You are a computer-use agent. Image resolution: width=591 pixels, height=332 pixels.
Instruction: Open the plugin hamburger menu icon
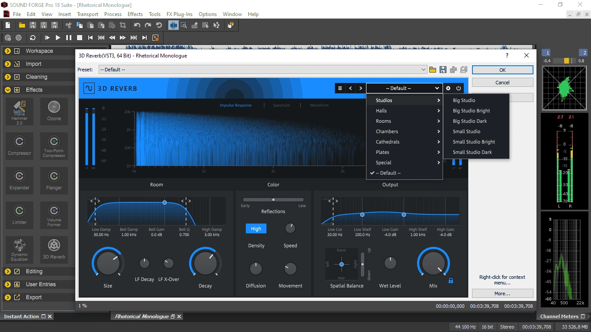pos(340,88)
